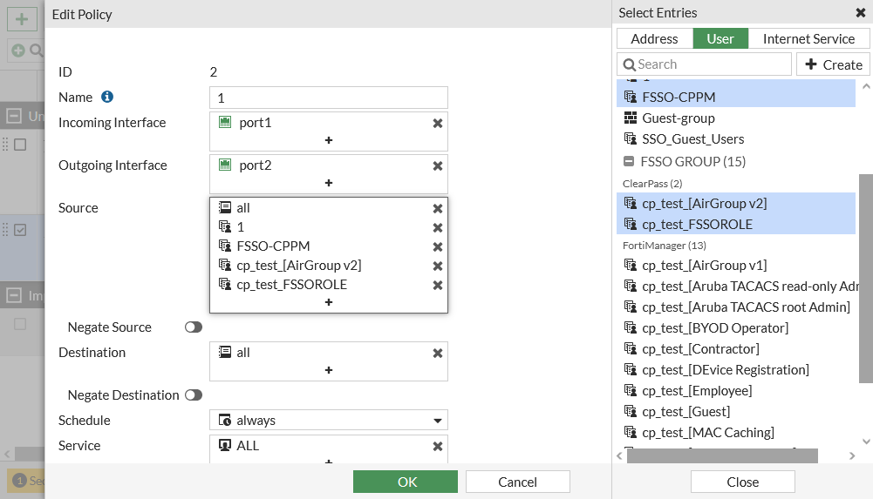Switch to the Internet Service tab
The height and width of the screenshot is (499, 873).
[808, 39]
